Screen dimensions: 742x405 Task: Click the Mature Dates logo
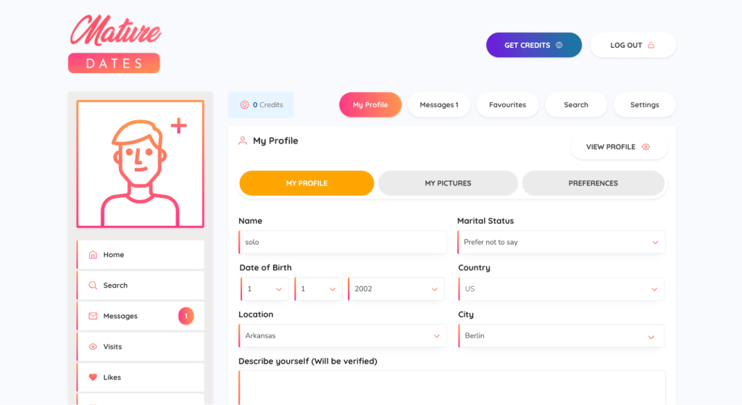pyautogui.click(x=114, y=43)
